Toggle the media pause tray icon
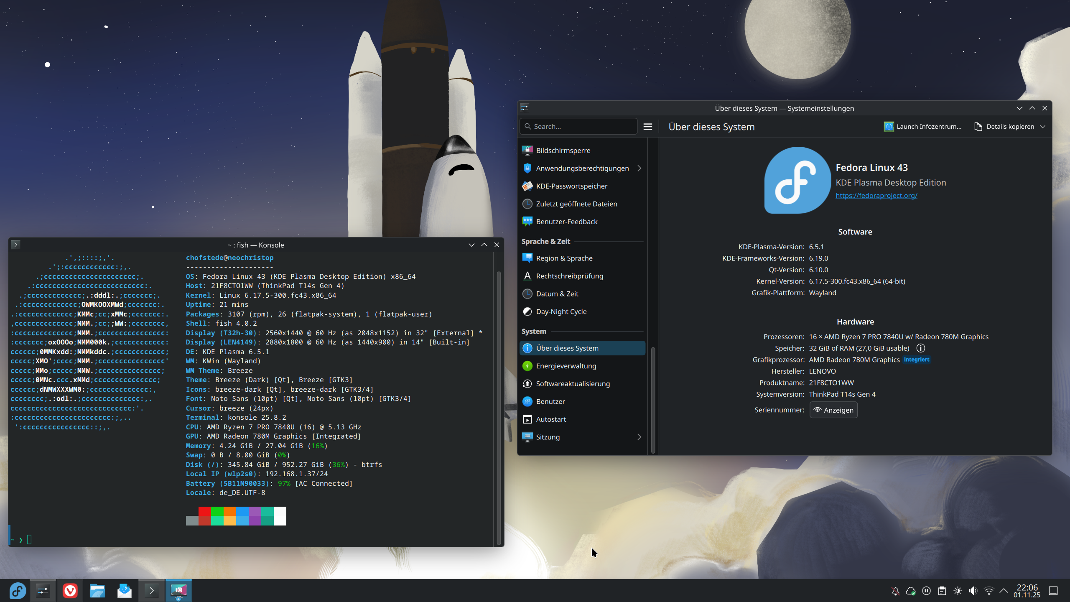The image size is (1070, 602). pyautogui.click(x=926, y=591)
